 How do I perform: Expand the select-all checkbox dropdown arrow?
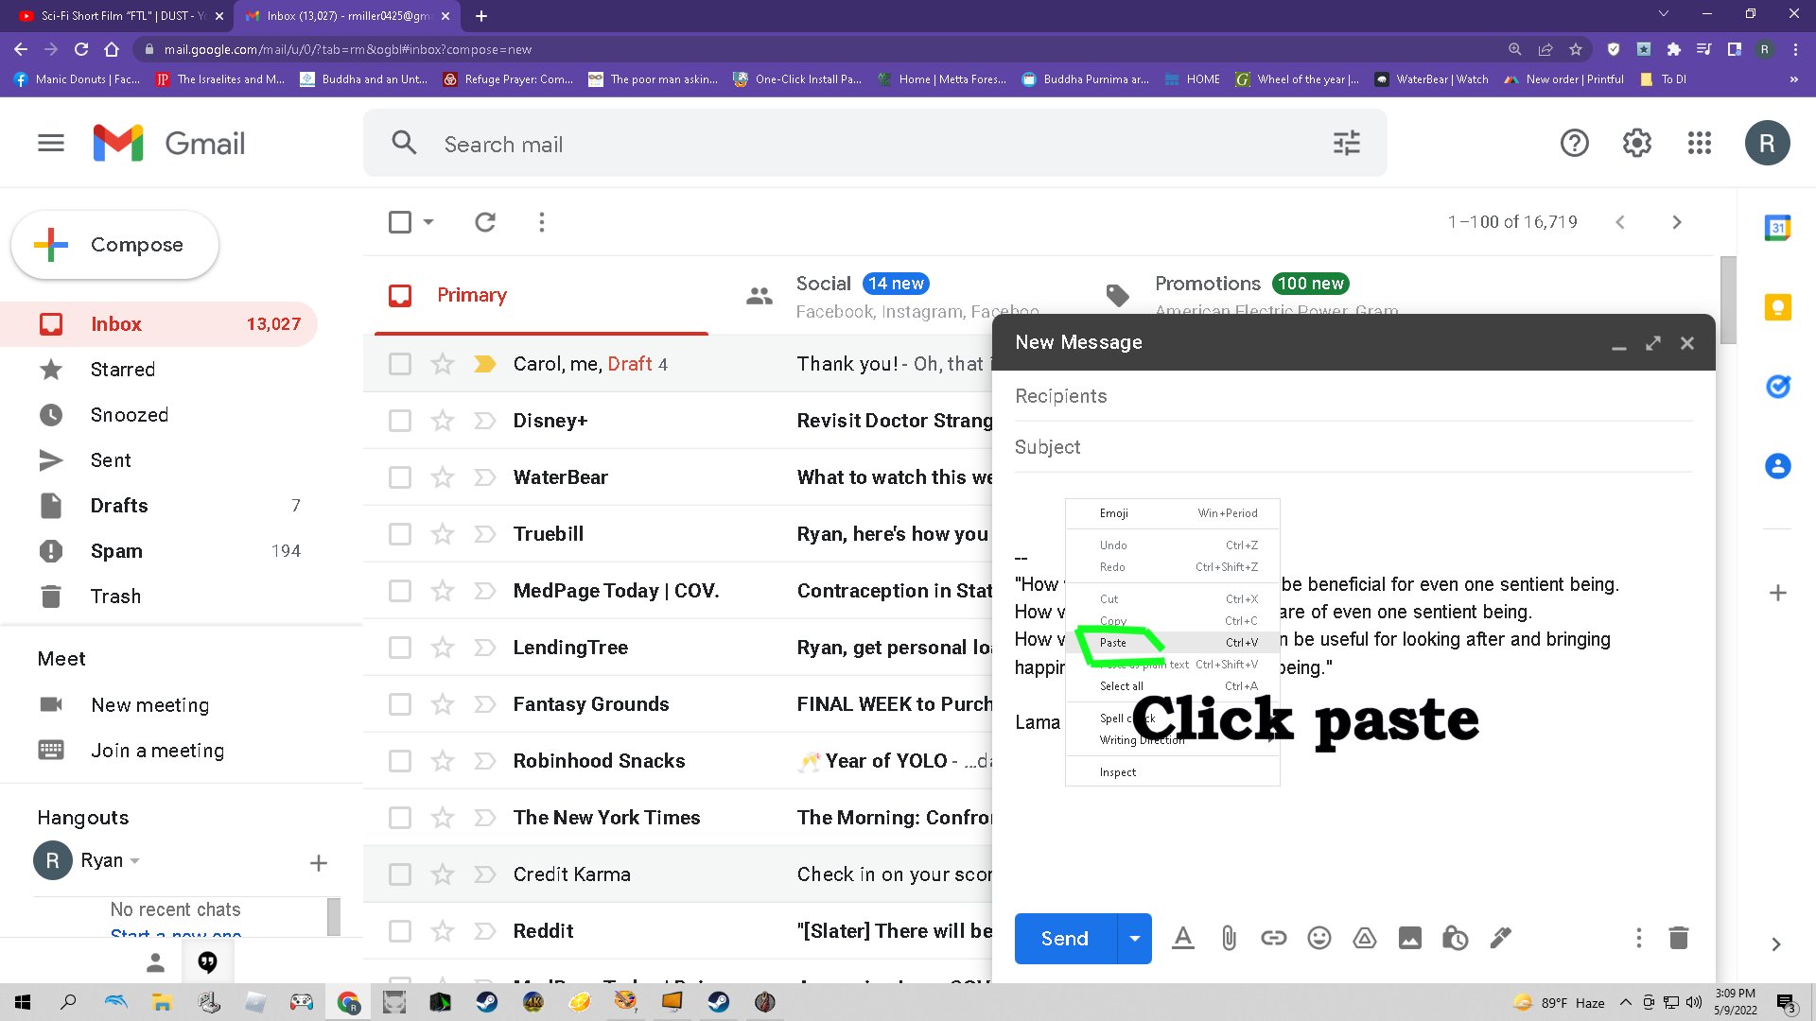tap(428, 222)
